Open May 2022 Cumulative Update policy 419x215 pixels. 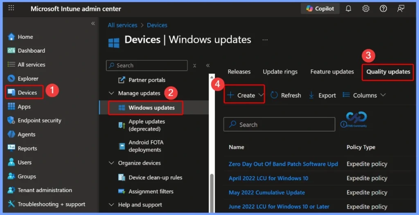pyautogui.click(x=267, y=193)
